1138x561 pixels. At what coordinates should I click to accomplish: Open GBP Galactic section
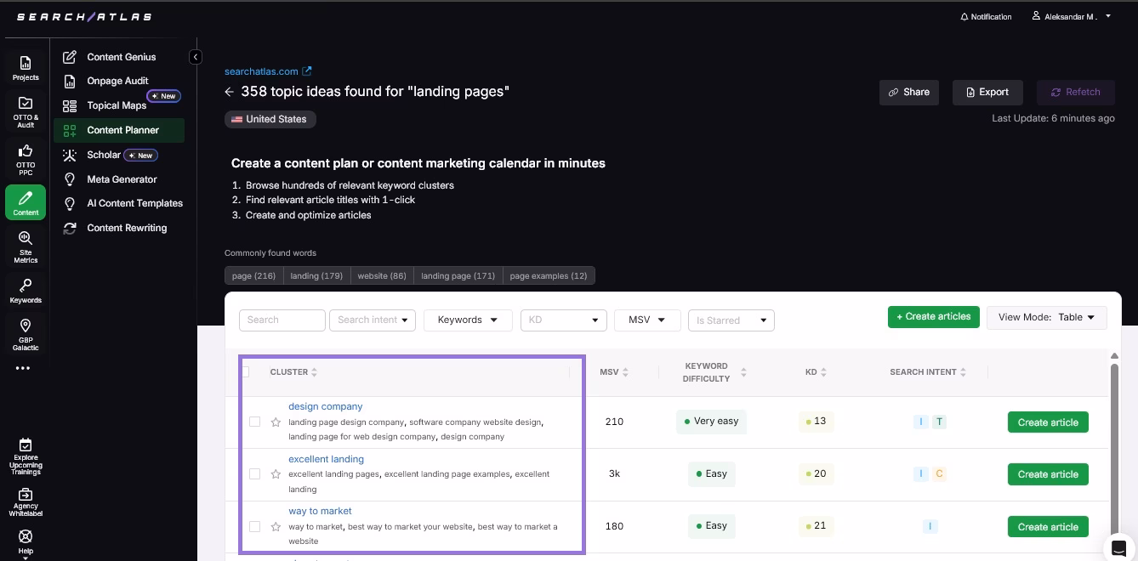tap(26, 332)
